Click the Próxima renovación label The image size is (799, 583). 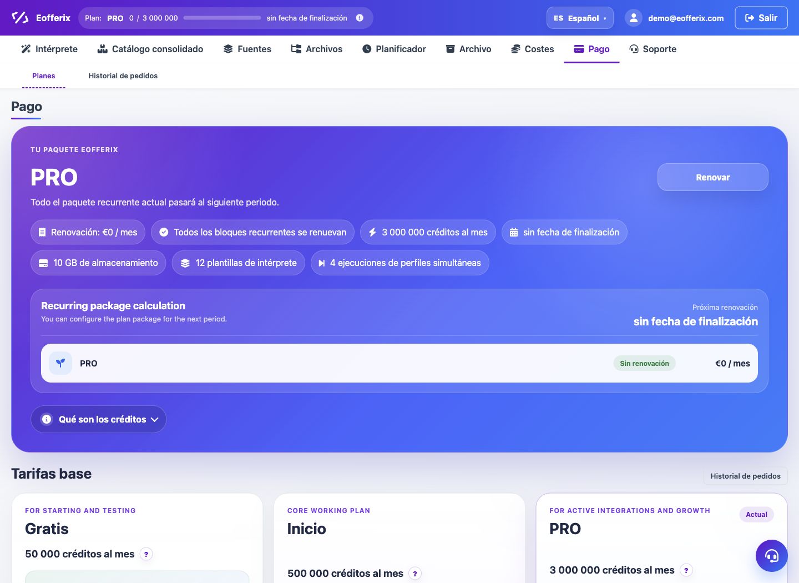[x=725, y=307]
